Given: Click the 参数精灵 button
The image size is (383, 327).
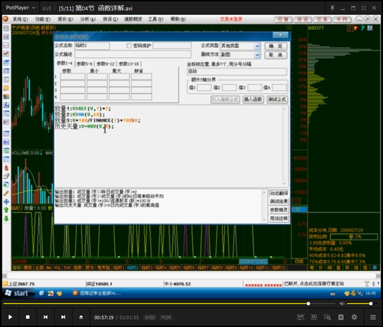Looking at the screenshot, I should tap(279, 210).
